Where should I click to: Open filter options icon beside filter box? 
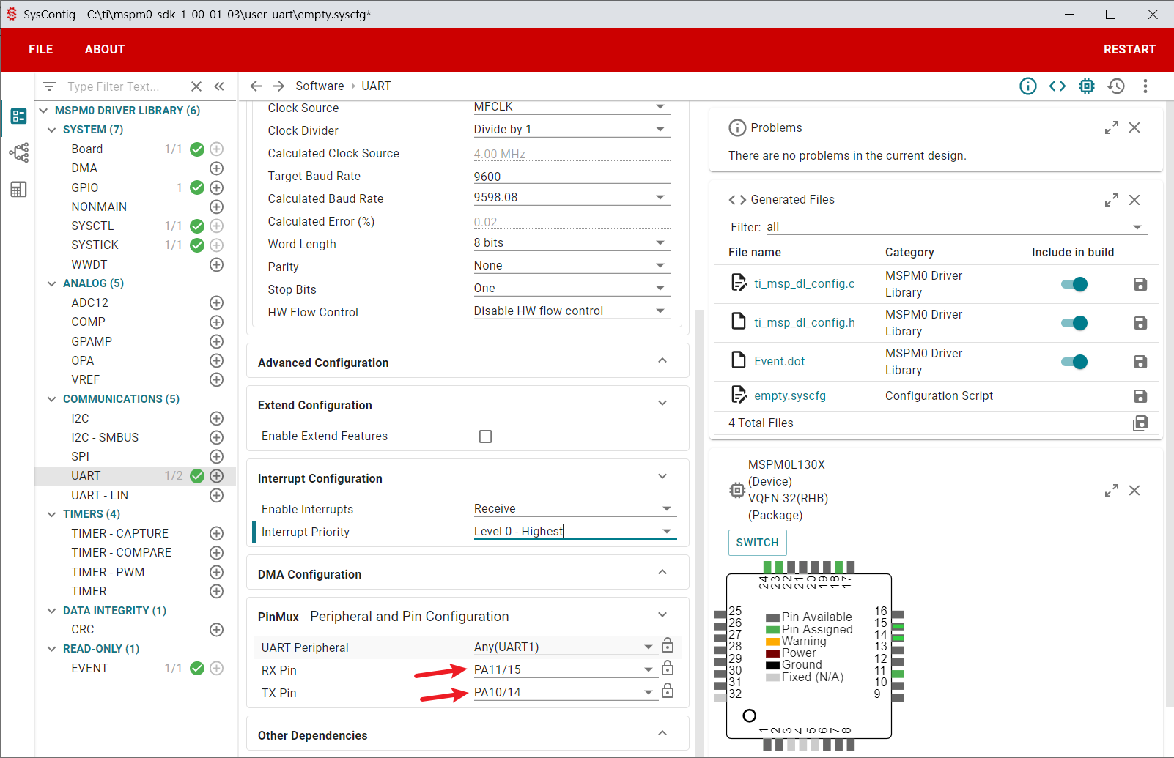49,86
